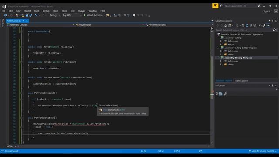Click the feedback icon beside Quick Launch
The height and width of the screenshot is (157, 279).
[221, 6]
